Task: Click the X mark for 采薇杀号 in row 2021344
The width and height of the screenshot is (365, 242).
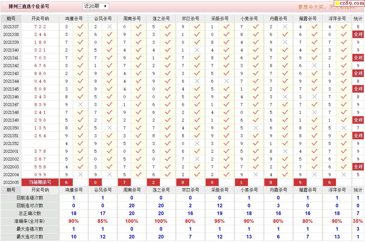Action: [x=226, y=81]
